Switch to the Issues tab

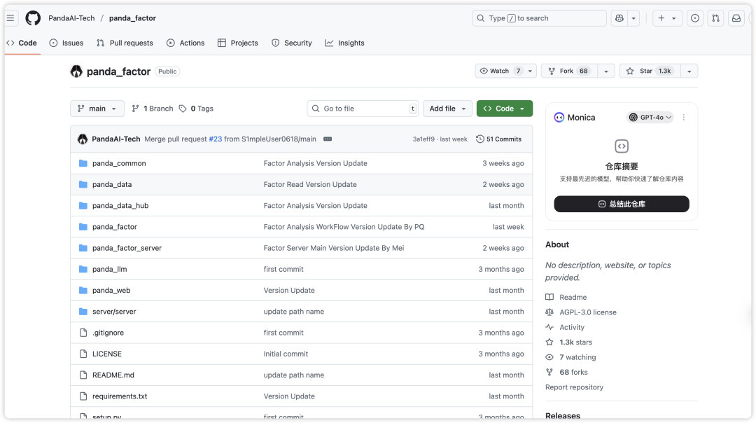66,43
